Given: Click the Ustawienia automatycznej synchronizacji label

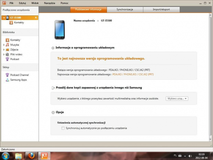Looking at the screenshot, I should click(81, 123).
